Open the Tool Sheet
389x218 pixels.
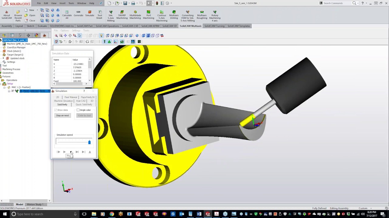tap(100, 15)
